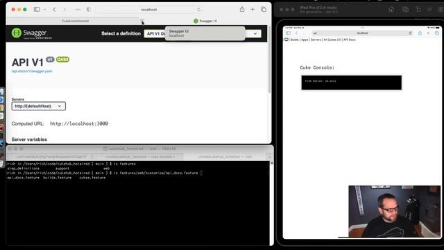The width and height of the screenshot is (444, 250).
Task: Click the black Cuke Console output box
Action: pyautogui.click(x=352, y=83)
